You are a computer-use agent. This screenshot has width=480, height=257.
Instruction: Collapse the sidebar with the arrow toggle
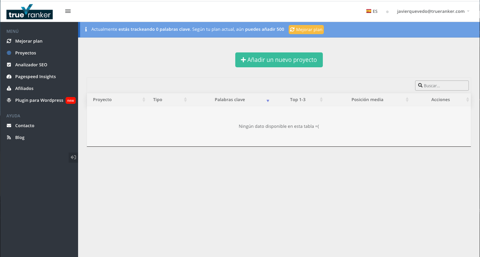tap(73, 157)
